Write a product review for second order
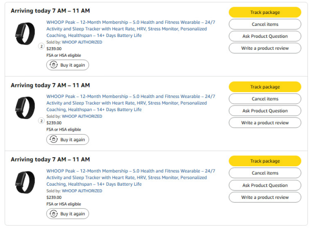The width and height of the screenshot is (309, 228). 265,123
